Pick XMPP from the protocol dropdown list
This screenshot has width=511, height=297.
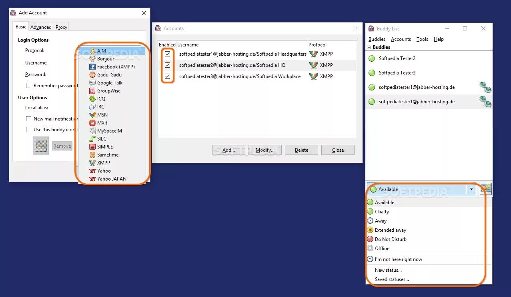click(x=112, y=163)
